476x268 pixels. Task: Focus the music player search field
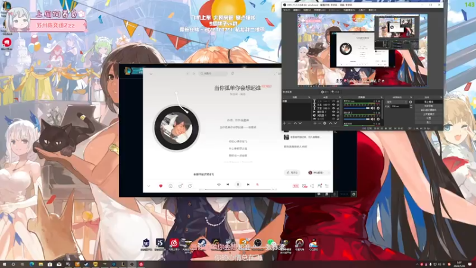coord(214,73)
